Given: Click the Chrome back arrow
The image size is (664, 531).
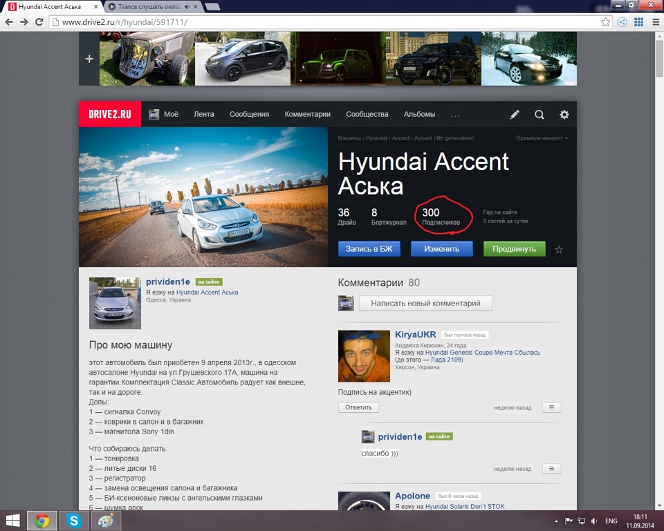Looking at the screenshot, I should point(9,22).
